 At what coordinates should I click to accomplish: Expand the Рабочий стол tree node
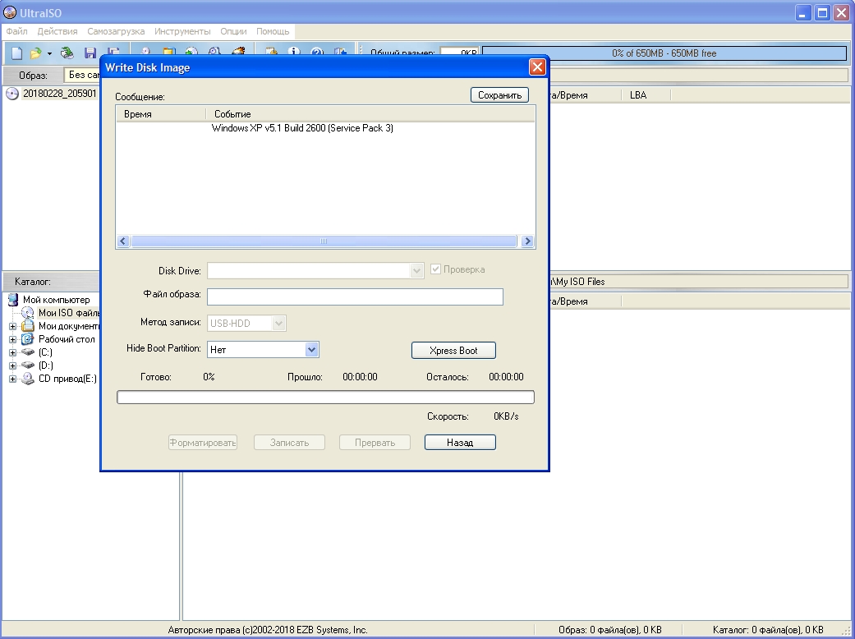[x=12, y=339]
